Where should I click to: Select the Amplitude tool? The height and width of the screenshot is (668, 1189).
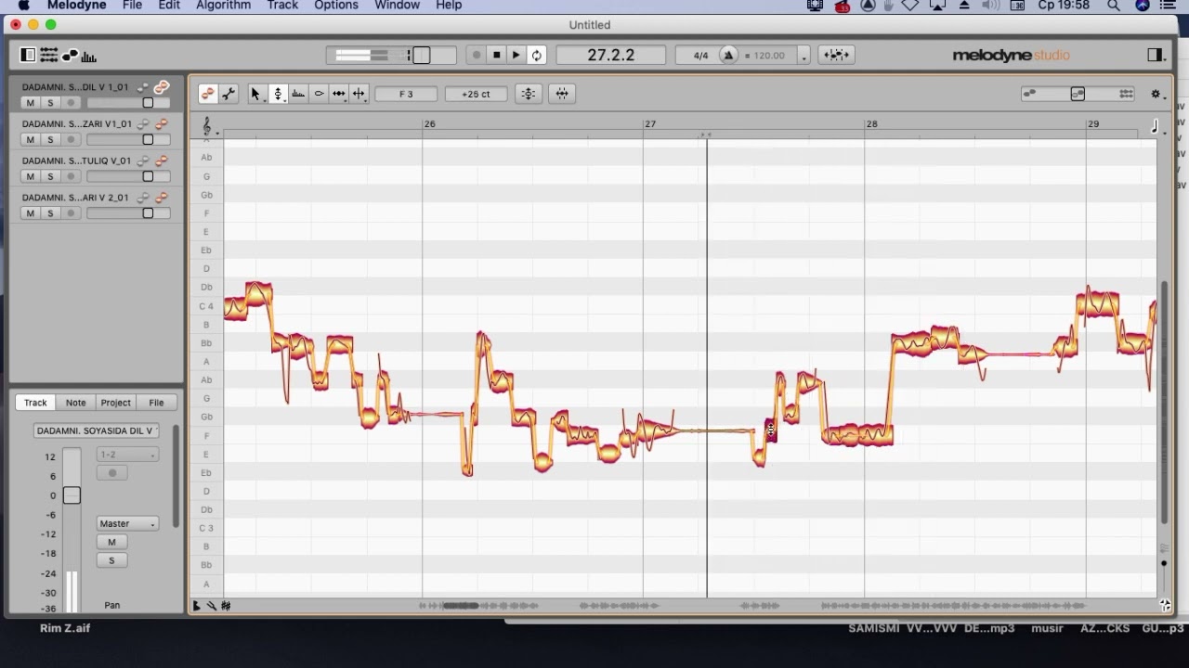[x=319, y=94]
